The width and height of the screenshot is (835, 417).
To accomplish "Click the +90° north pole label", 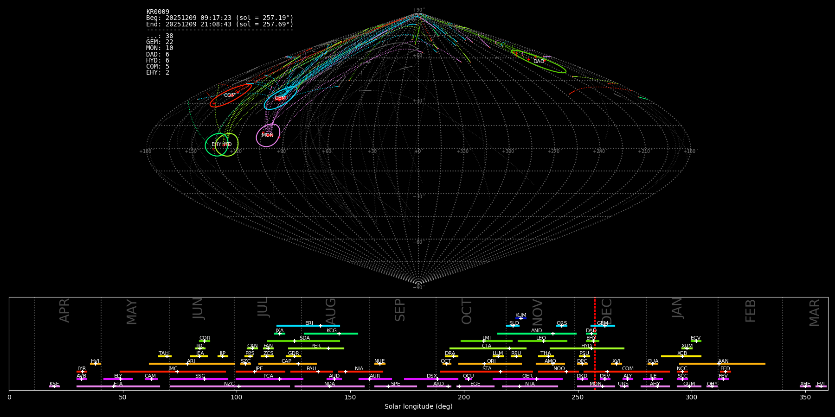I will [x=418, y=10].
